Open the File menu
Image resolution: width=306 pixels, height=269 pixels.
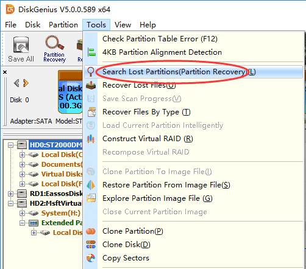click(10, 25)
